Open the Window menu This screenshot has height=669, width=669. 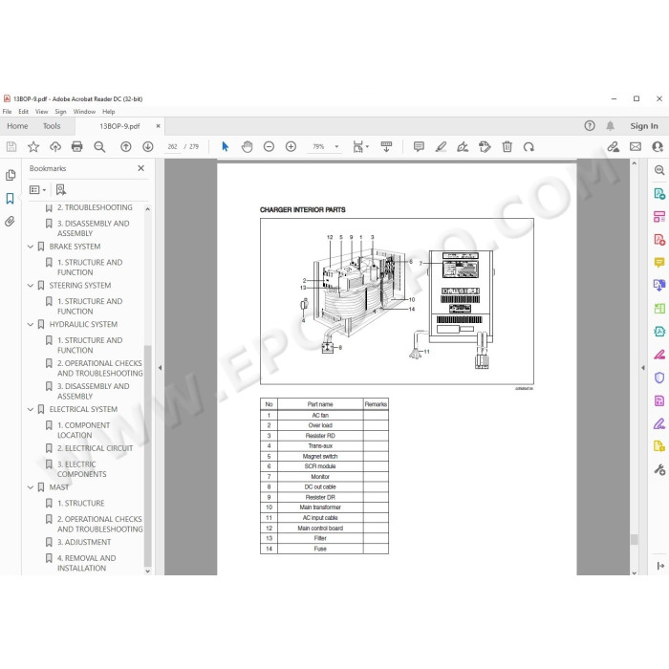point(84,112)
